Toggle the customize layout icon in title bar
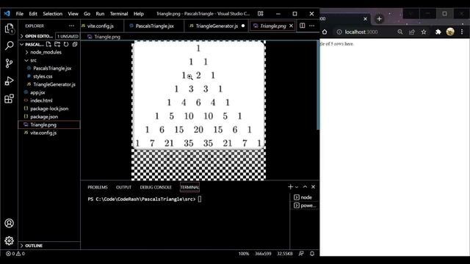Viewport: 470px width, 264px height. (x=261, y=13)
